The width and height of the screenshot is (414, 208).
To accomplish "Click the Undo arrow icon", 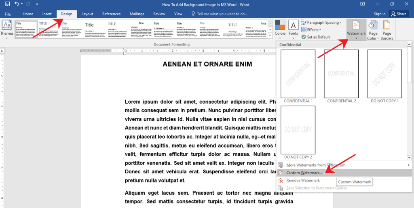I will point(17,4).
